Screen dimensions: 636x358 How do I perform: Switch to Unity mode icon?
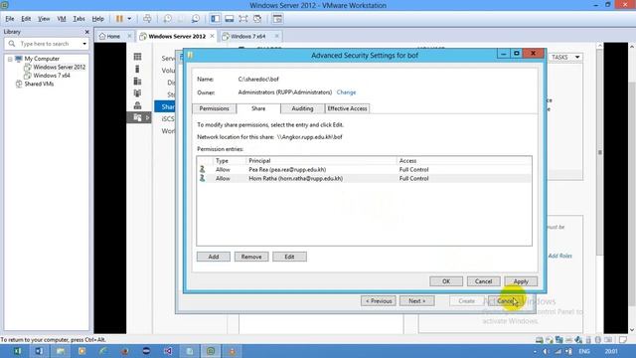pos(257,19)
